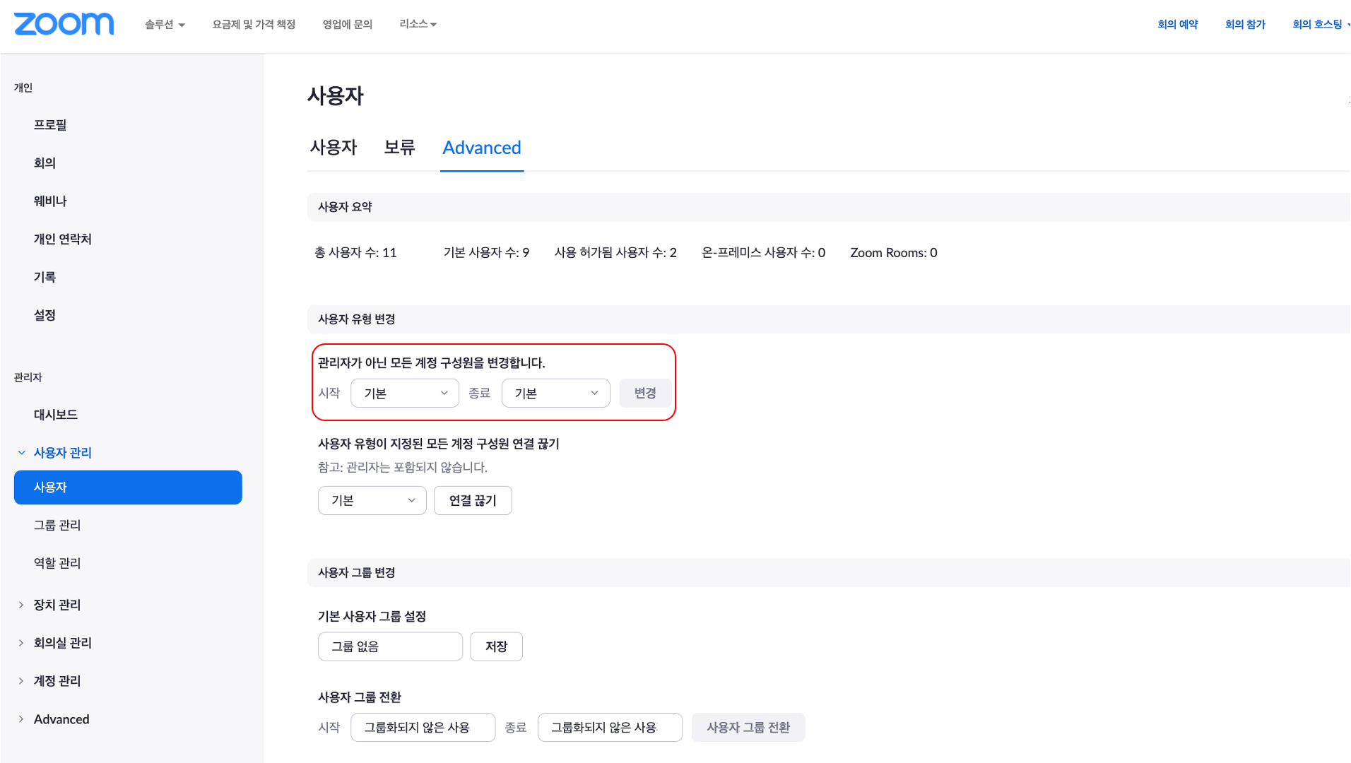
Task: Click the 사용자 그룹 전환 button
Action: 748,728
